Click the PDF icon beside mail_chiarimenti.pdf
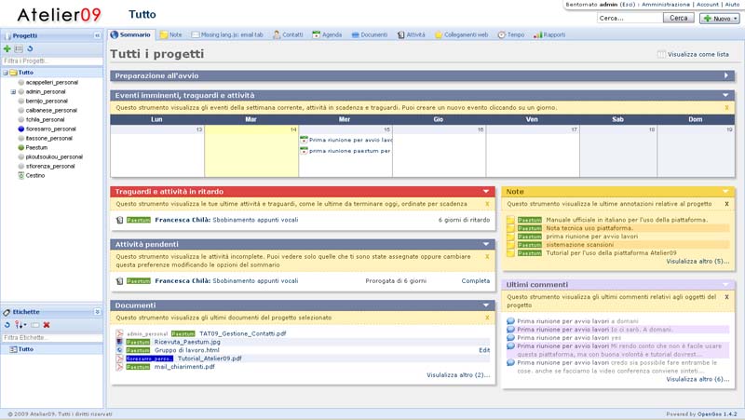 [119, 367]
